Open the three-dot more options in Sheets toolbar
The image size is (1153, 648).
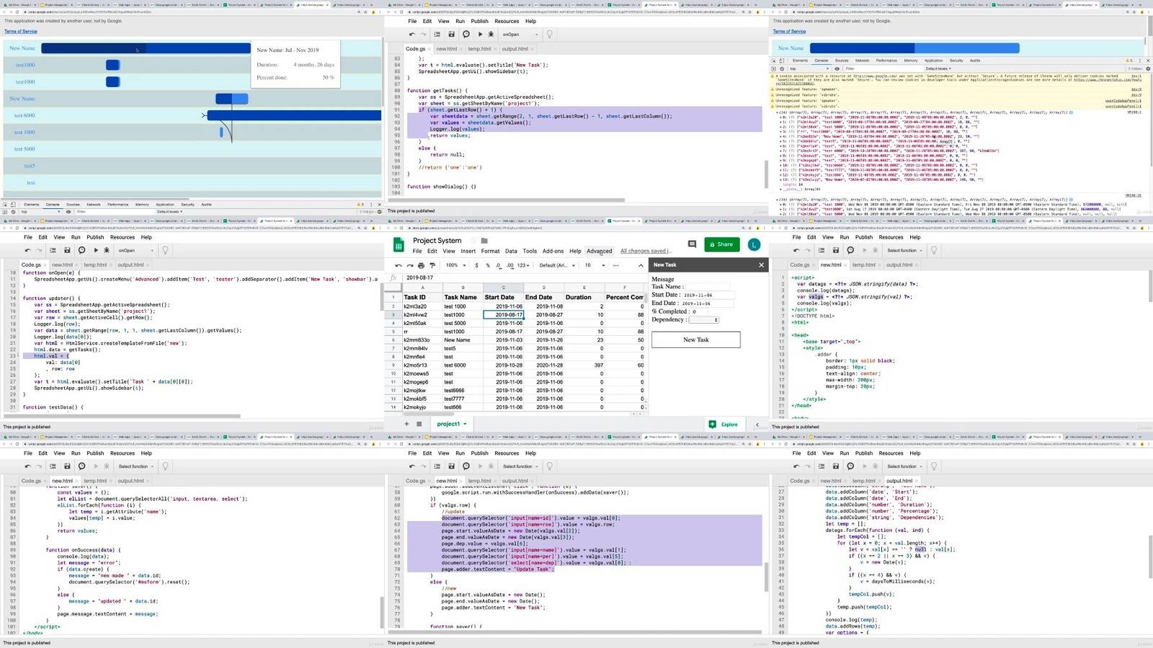(616, 265)
